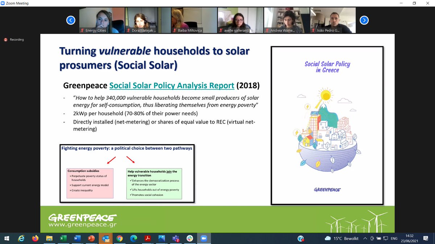Select Energy Cities participant video
The height and width of the screenshot is (244, 435).
[102, 20]
